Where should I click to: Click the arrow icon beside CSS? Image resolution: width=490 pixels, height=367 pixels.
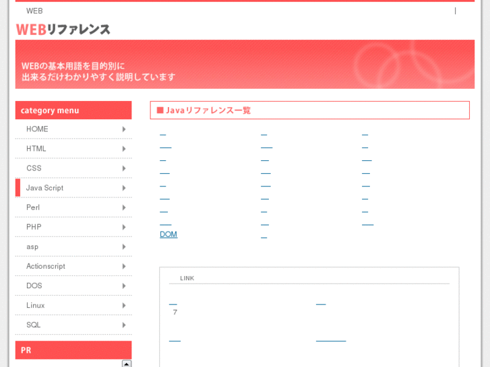(x=124, y=168)
